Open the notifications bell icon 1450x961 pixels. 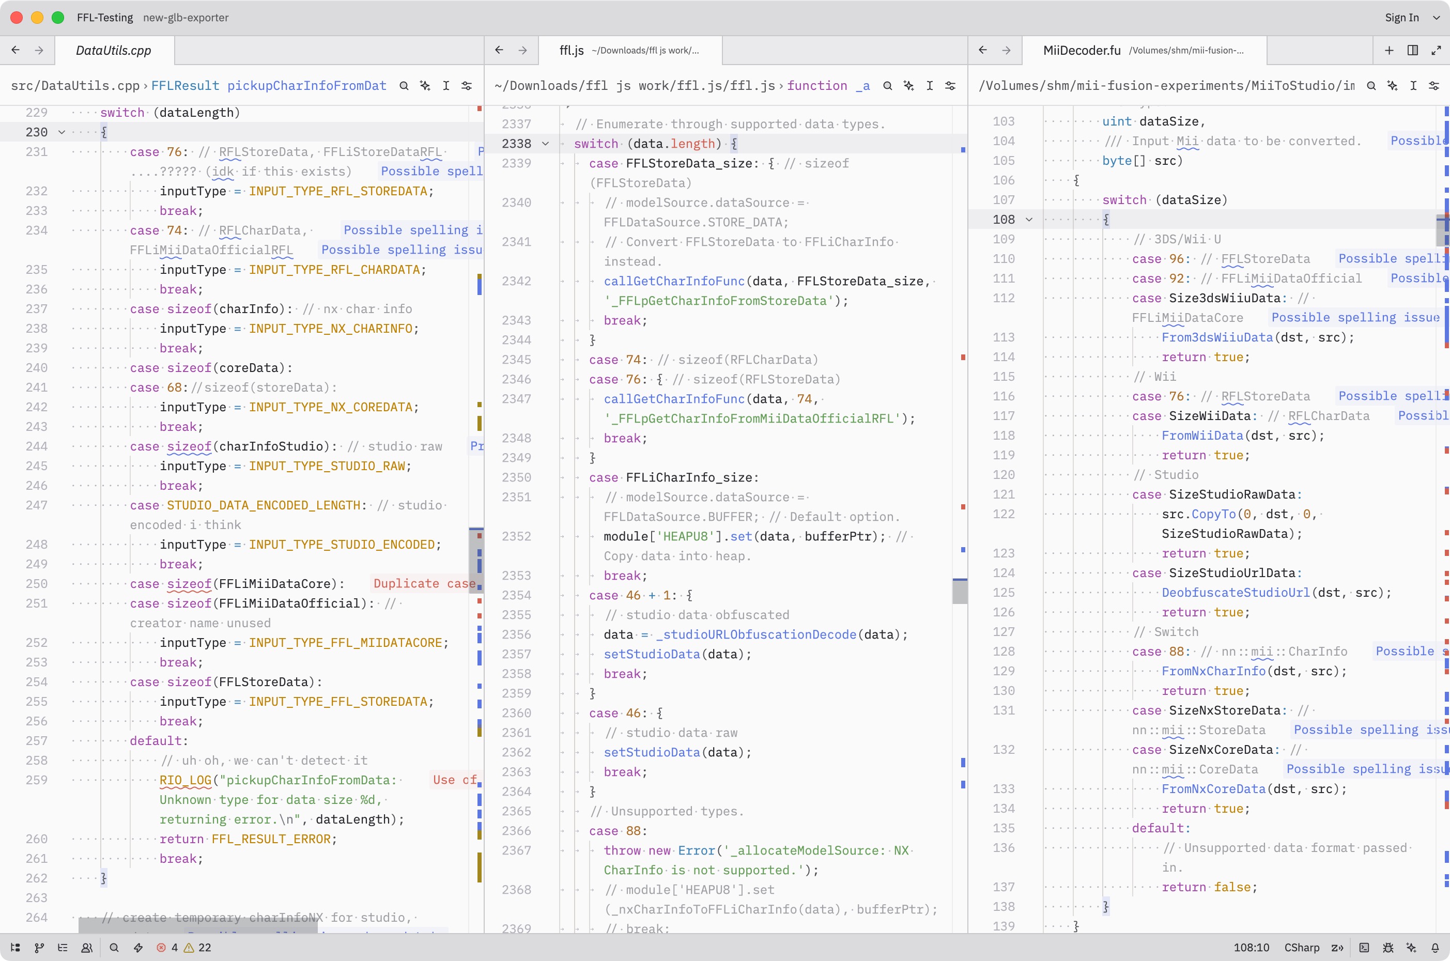(1434, 948)
